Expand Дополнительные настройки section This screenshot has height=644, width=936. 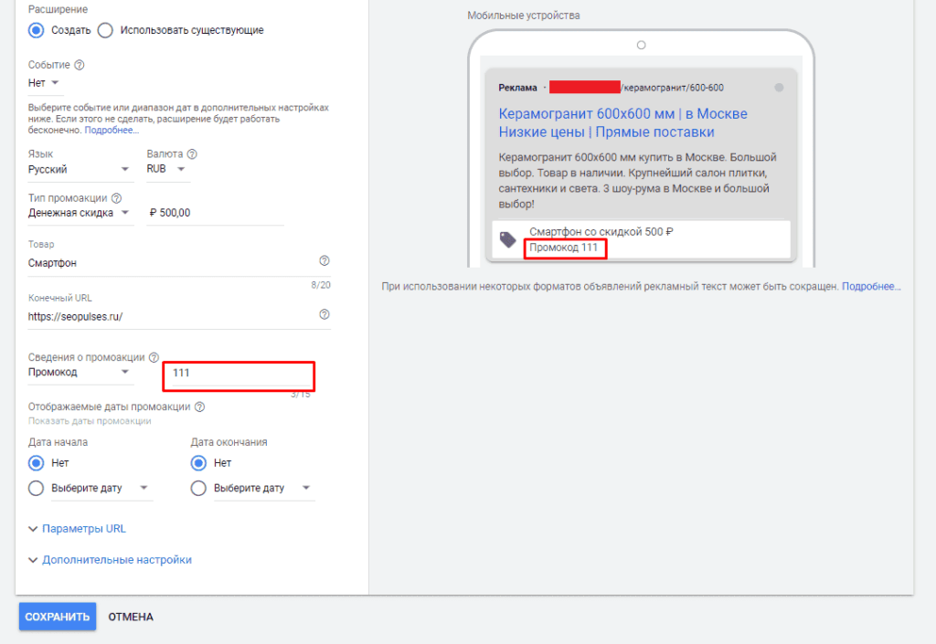click(x=110, y=560)
